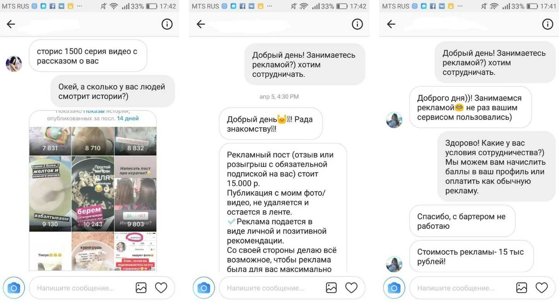This screenshot has width=559, height=302.
Task: Tap the camera button in the right chat
Action: pos(394,288)
